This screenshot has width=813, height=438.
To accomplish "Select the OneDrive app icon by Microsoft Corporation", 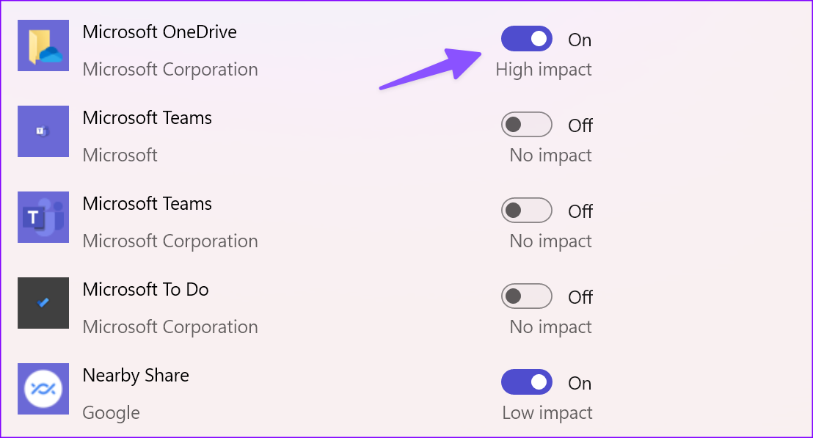I will (43, 45).
